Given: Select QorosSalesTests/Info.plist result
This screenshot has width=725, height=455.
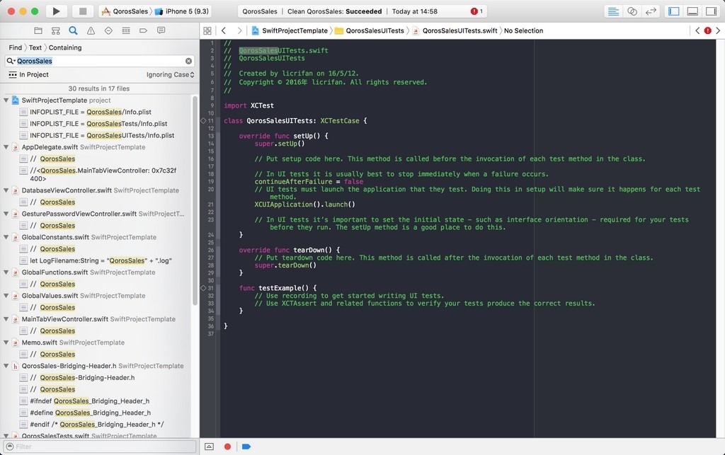Looking at the screenshot, I should click(x=97, y=124).
